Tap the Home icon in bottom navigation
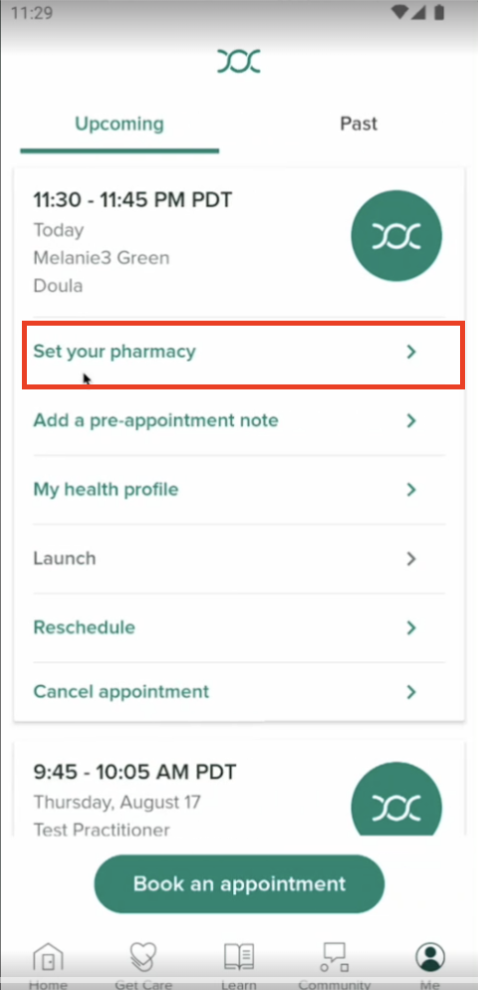Image resolution: width=478 pixels, height=990 pixels. pyautogui.click(x=48, y=957)
